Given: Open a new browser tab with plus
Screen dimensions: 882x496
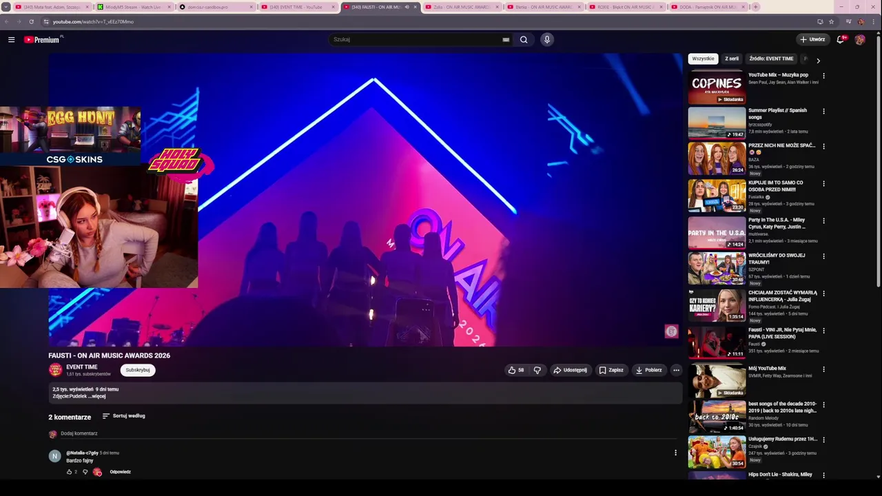Looking at the screenshot, I should (x=755, y=7).
